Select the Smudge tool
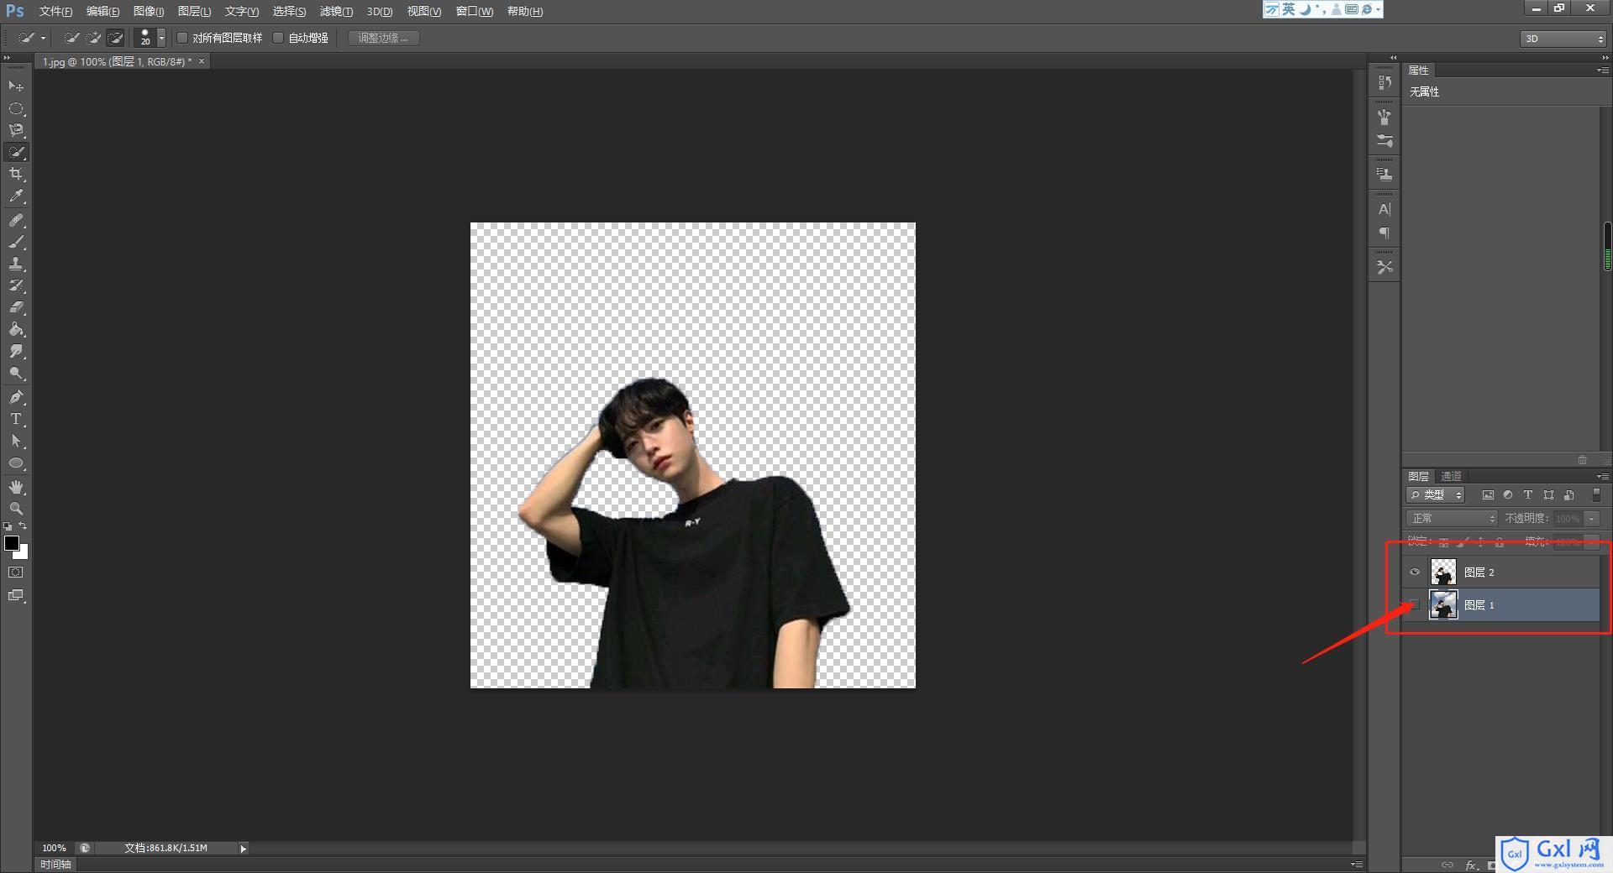This screenshot has height=873, width=1613. coord(16,351)
